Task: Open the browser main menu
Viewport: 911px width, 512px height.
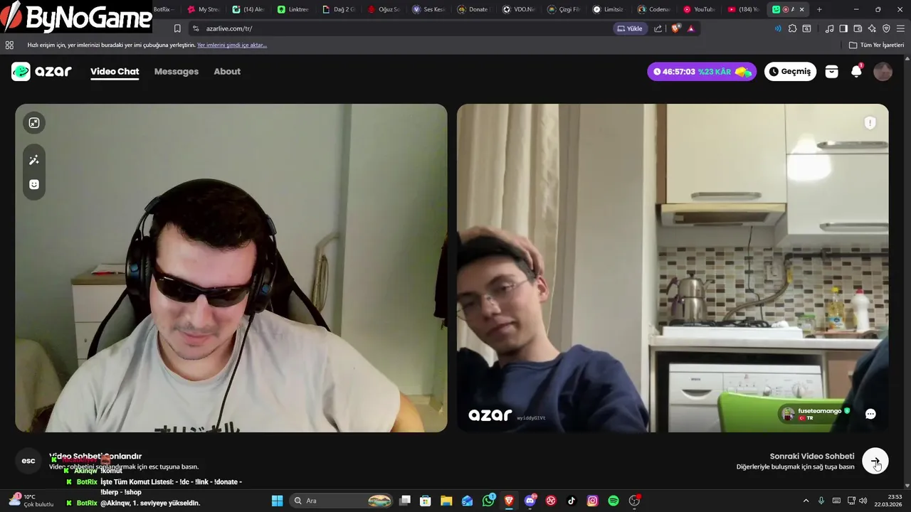Action: point(901,28)
